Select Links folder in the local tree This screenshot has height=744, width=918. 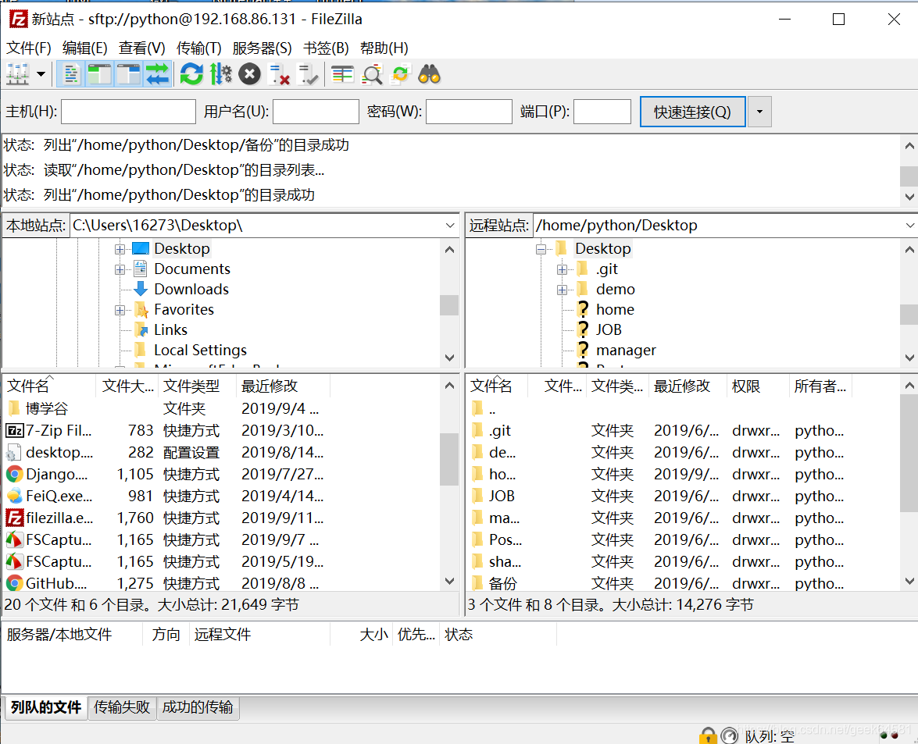pyautogui.click(x=170, y=330)
